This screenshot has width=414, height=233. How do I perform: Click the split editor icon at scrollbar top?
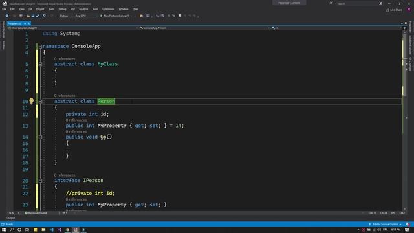coord(404,28)
